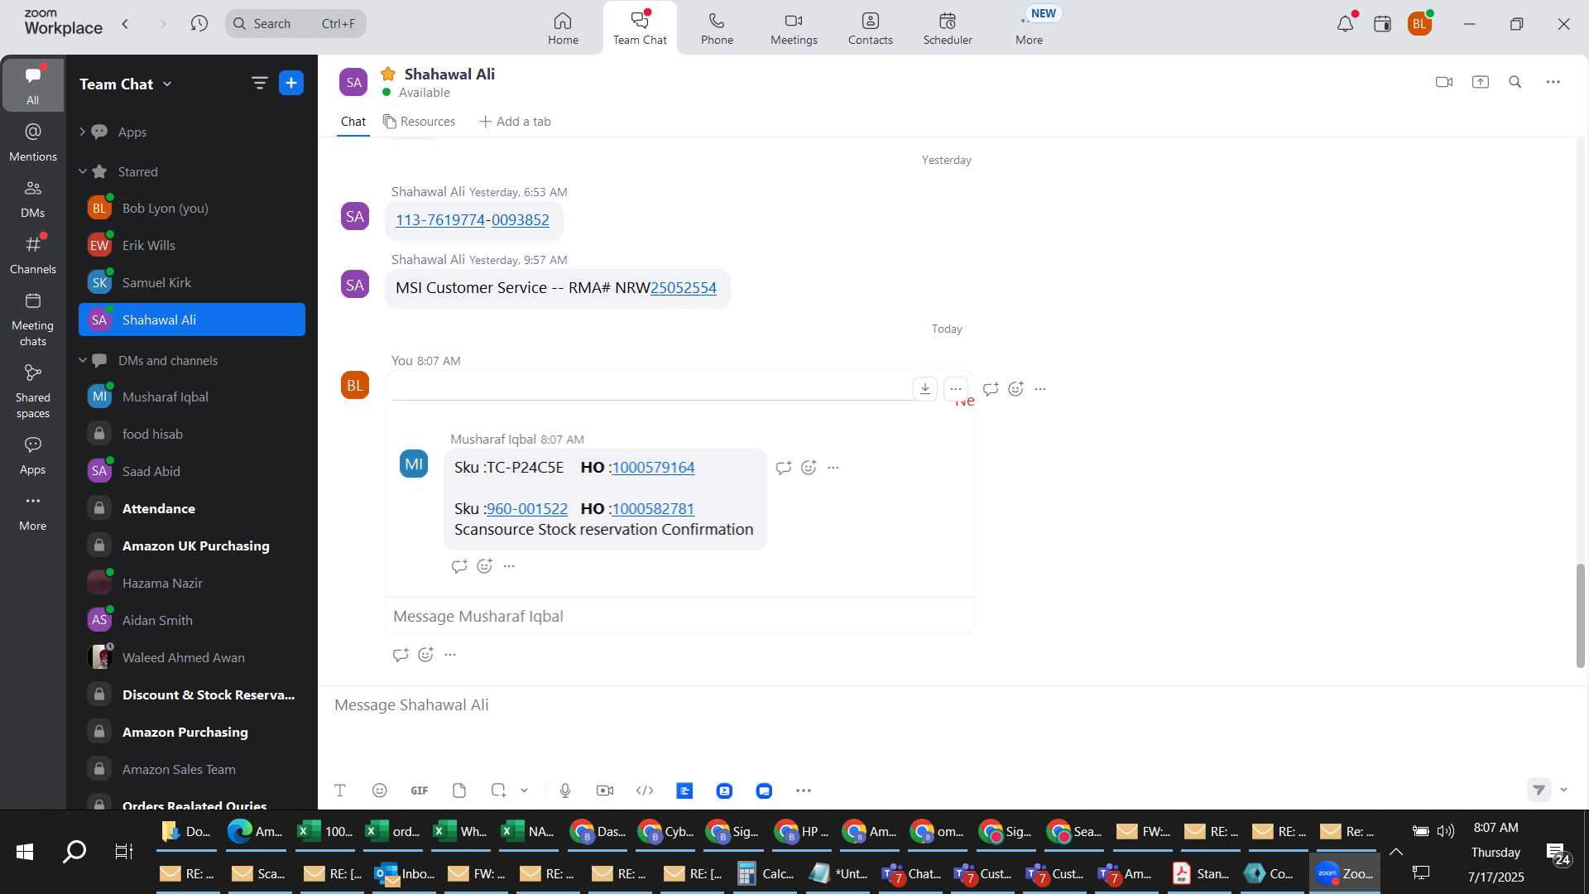Select the Samuel Kirk chat
Screen dimensions: 1589x894
click(192, 282)
